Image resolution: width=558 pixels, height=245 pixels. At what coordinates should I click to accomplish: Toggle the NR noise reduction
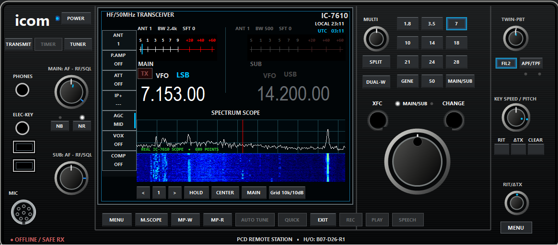[x=82, y=126]
